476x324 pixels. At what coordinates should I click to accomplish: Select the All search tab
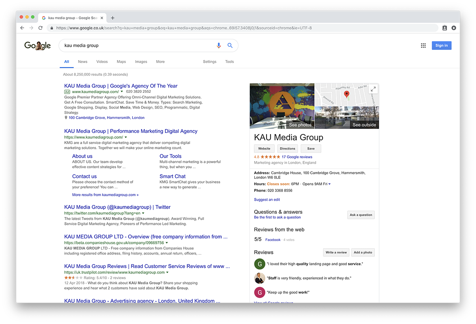click(x=67, y=62)
